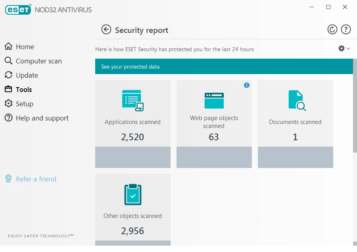Viewport: 357px width, 252px height.
Task: Open the Refer a friend link
Action: tap(36, 179)
